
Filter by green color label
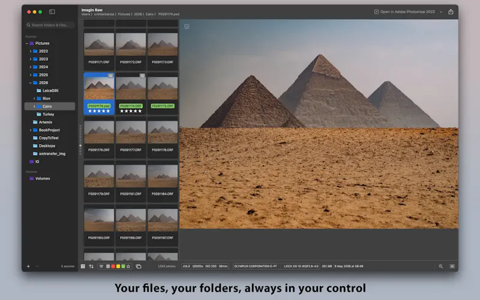coord(123,266)
